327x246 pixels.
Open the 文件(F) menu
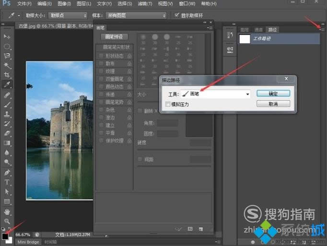24,4
